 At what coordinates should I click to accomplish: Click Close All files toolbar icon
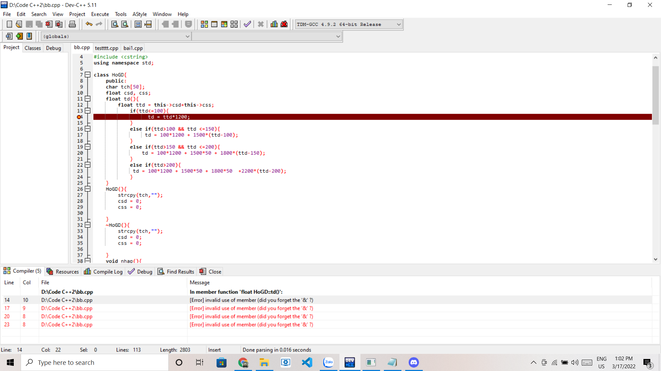[x=59, y=24]
